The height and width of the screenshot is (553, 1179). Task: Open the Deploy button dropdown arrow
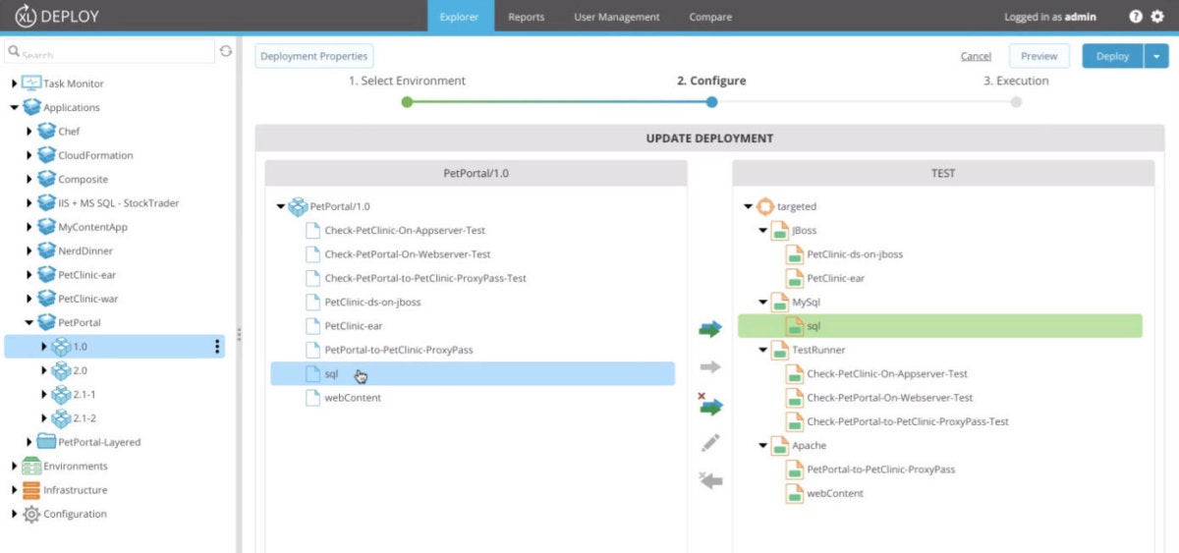1155,56
